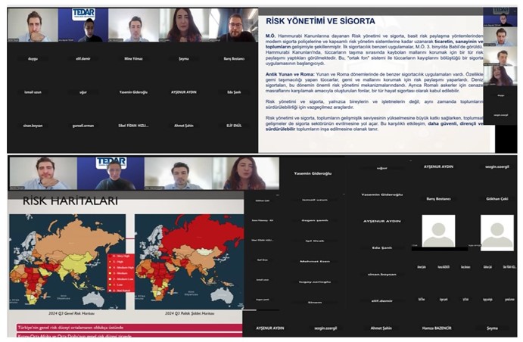Screen dimensions: 523x342
Task: Open the Sibel FİDAN HIZLI... tile in the top-left gallery
Action: pyautogui.click(x=133, y=126)
